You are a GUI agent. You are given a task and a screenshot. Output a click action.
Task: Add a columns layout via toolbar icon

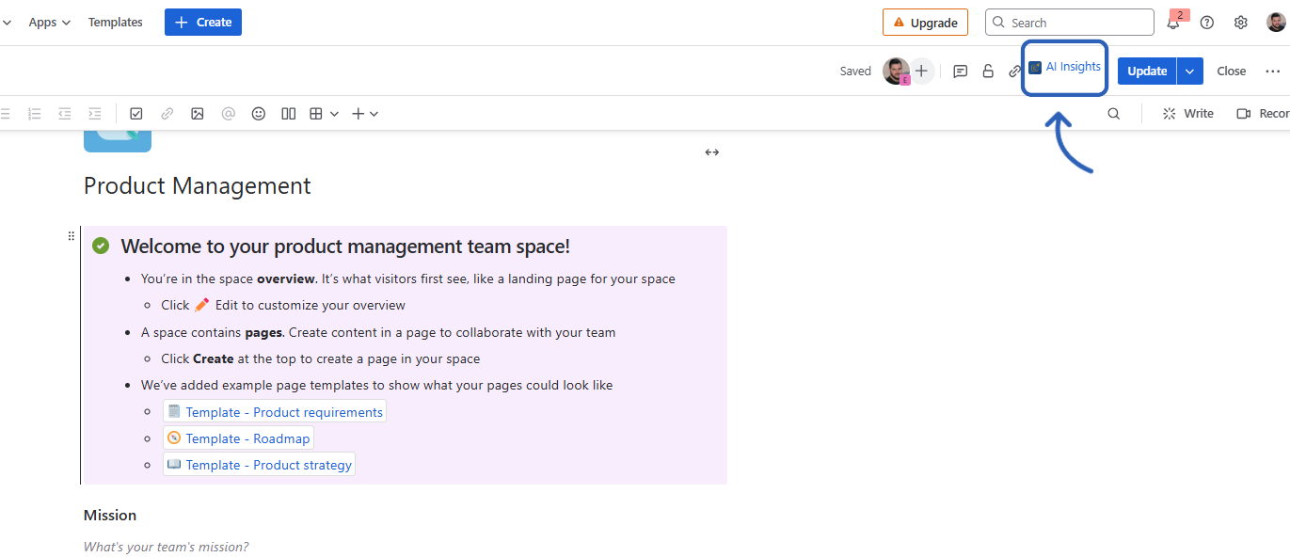(x=289, y=114)
